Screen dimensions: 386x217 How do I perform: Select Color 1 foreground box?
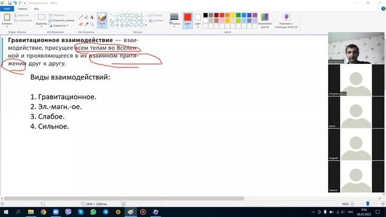tap(188, 20)
